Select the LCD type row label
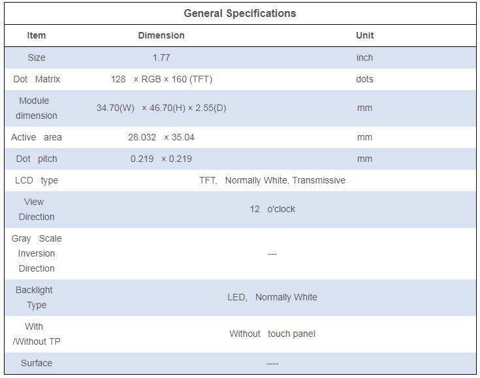 tap(37, 180)
